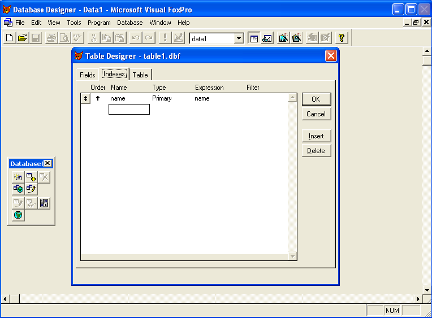Click the Primary type cell
This screenshot has width=432, height=318.
pos(162,98)
